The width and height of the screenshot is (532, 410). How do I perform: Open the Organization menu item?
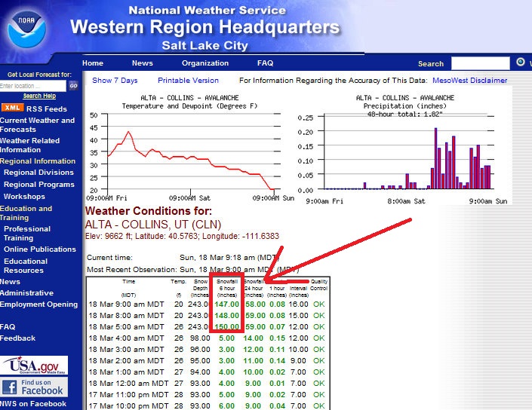click(204, 63)
